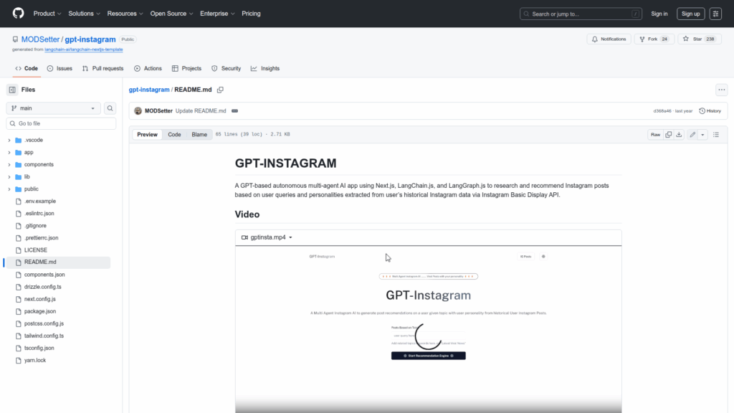Download the raw README file
This screenshot has width=734, height=413.
[x=679, y=135]
